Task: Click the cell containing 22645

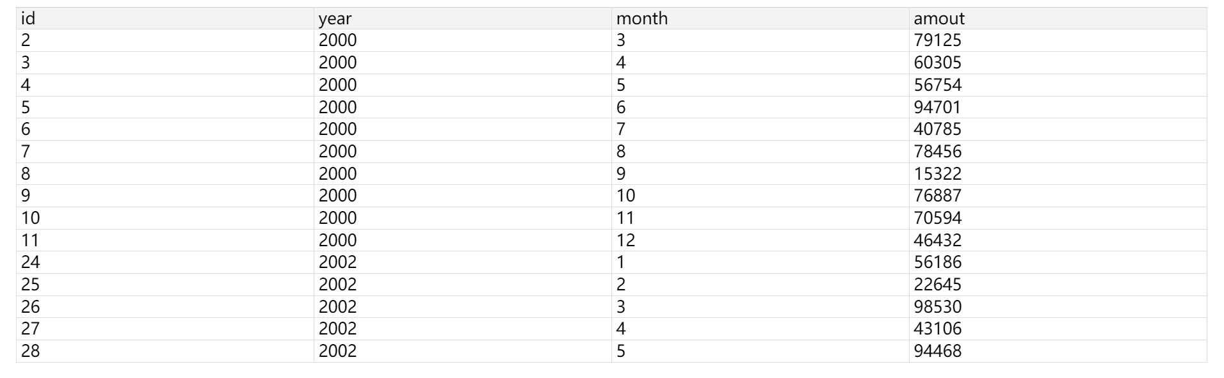Action: [937, 284]
